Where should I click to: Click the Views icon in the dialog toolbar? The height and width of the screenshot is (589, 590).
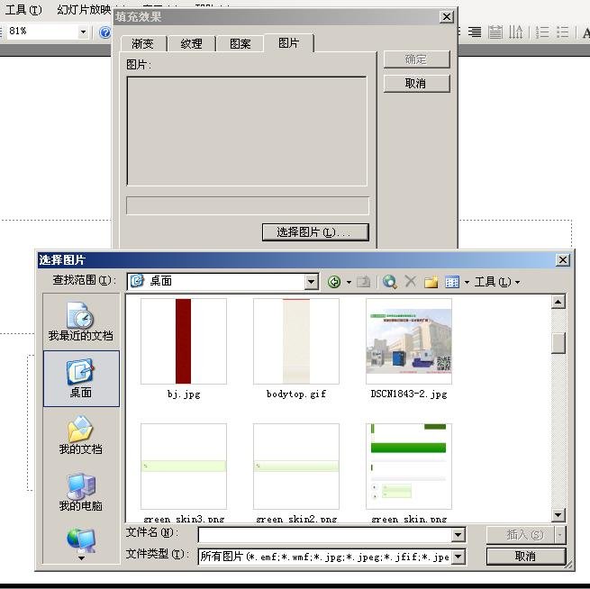452,282
